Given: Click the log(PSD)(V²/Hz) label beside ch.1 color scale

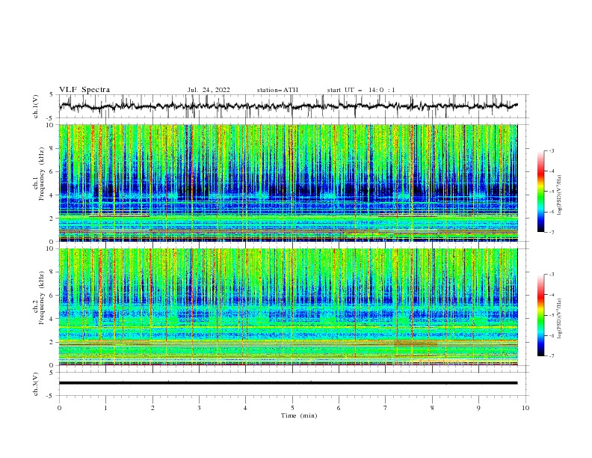Looking at the screenshot, I should 560,195.
